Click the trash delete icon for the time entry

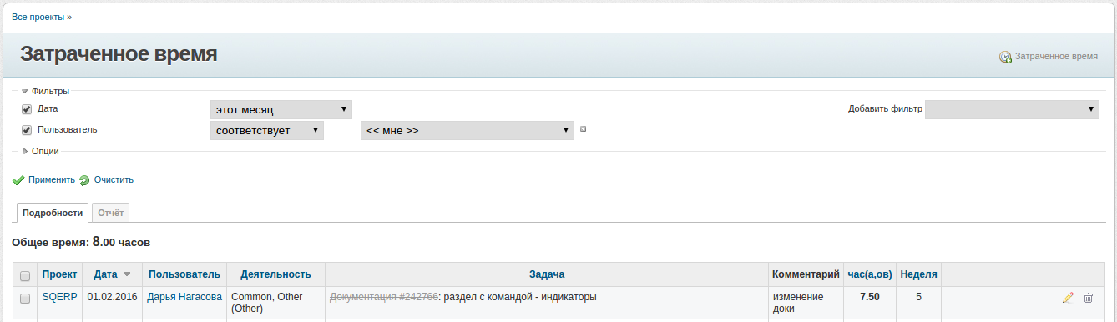(x=1088, y=298)
